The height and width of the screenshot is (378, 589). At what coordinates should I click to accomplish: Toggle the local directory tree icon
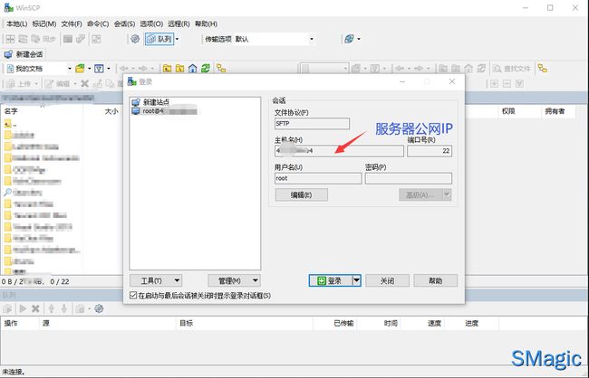coord(221,68)
